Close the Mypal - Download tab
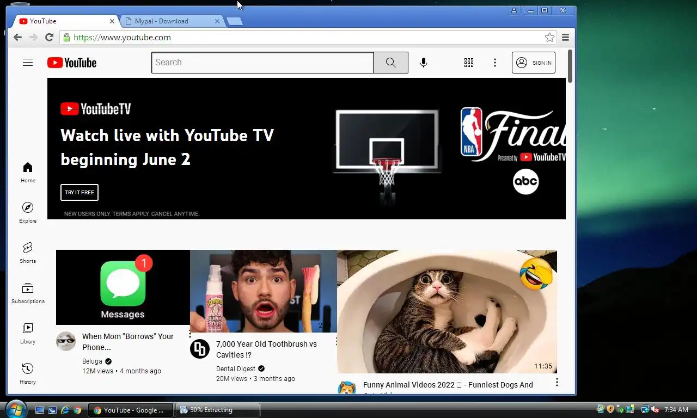Image resolution: width=697 pixels, height=418 pixels. [217, 21]
